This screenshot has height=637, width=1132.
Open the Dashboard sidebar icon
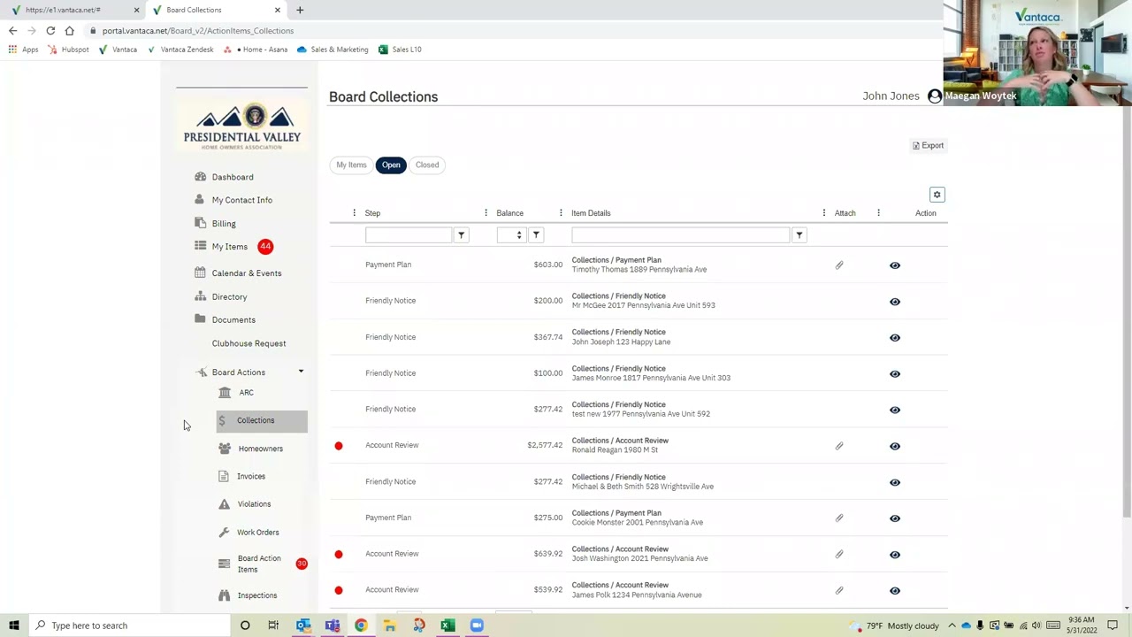pos(200,176)
